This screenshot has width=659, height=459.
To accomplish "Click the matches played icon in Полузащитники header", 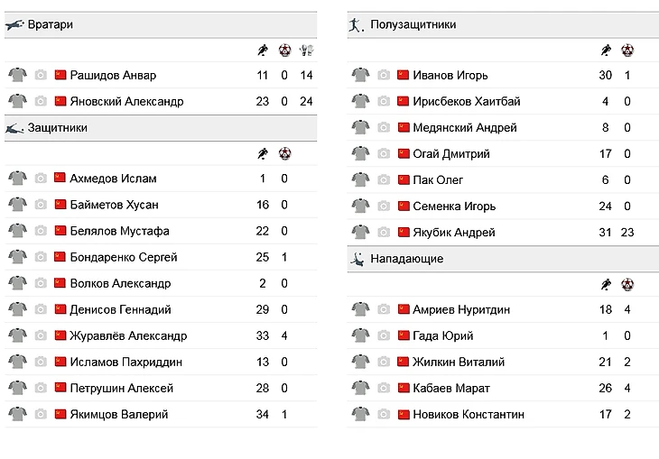I will coord(606,50).
